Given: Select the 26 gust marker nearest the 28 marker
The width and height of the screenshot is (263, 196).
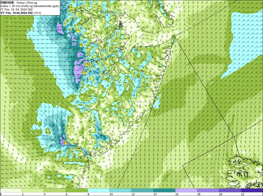Looking at the screenshot, I should click(x=77, y=148).
